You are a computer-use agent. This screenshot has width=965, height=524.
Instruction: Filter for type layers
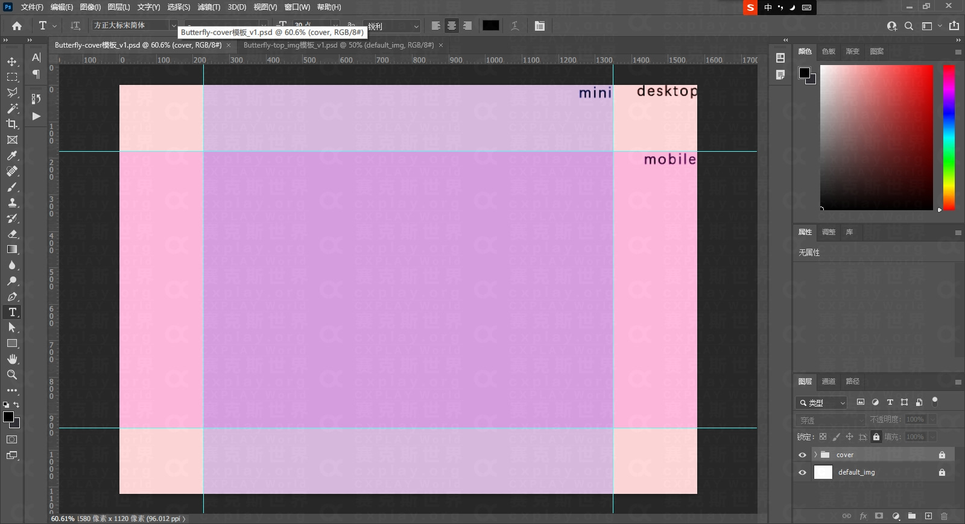[x=890, y=402]
